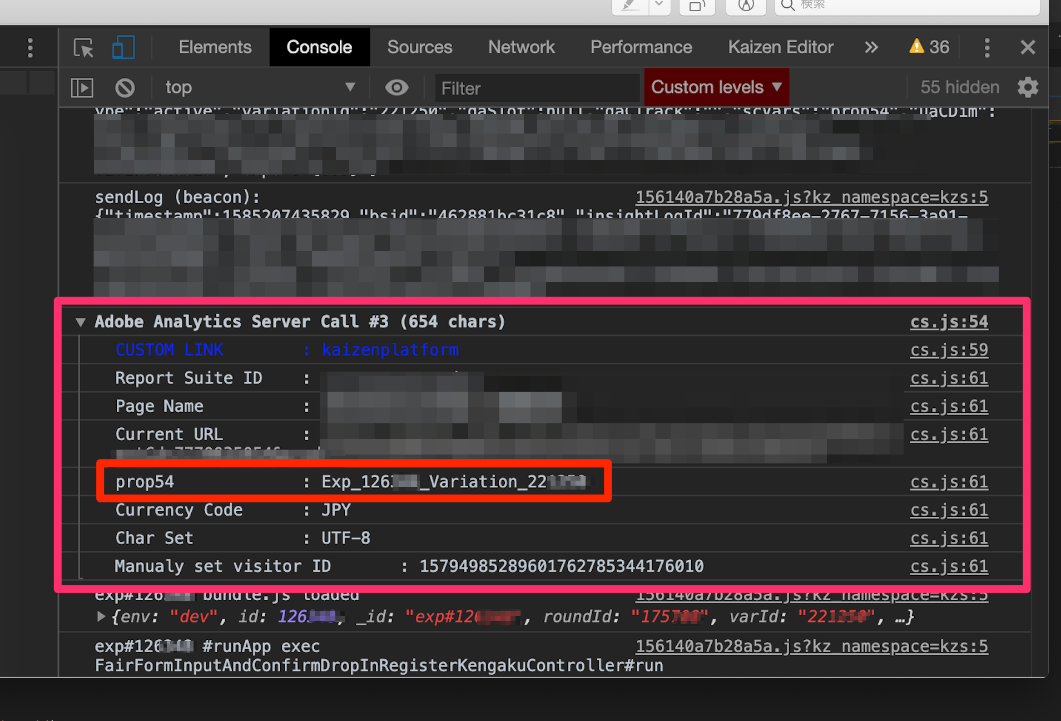The image size is (1061, 721).
Task: Activate the inspect element picker icon
Action: click(83, 48)
